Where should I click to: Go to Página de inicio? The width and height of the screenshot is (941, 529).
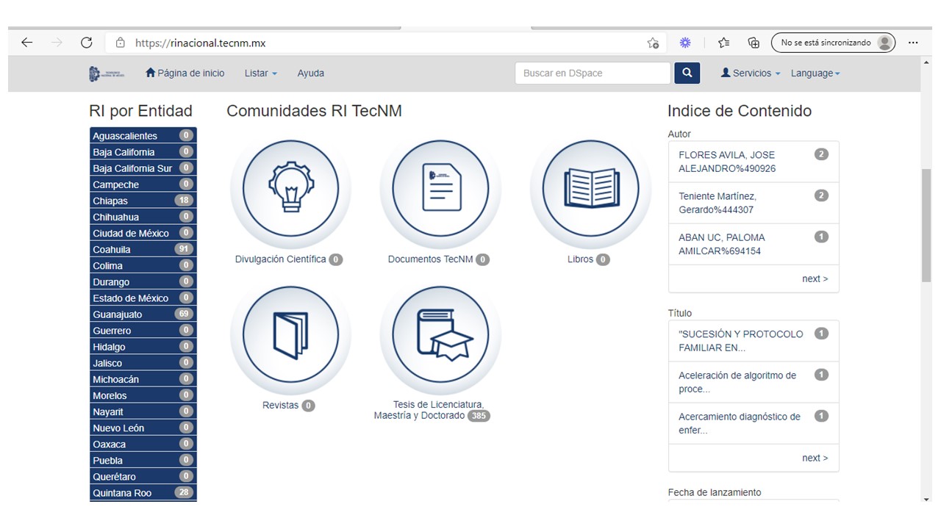pyautogui.click(x=185, y=73)
